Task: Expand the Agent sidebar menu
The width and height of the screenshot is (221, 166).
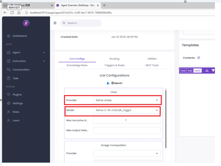Action: 26,53
